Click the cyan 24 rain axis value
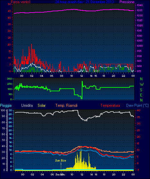The height and width of the screenshot is (179, 150). click(x=10, y=122)
